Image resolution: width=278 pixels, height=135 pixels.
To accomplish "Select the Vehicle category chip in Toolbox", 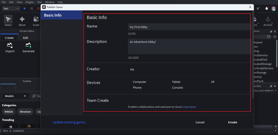I will pos(9,112).
